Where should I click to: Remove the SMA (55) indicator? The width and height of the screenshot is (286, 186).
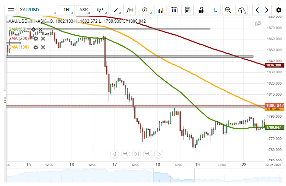40,30
